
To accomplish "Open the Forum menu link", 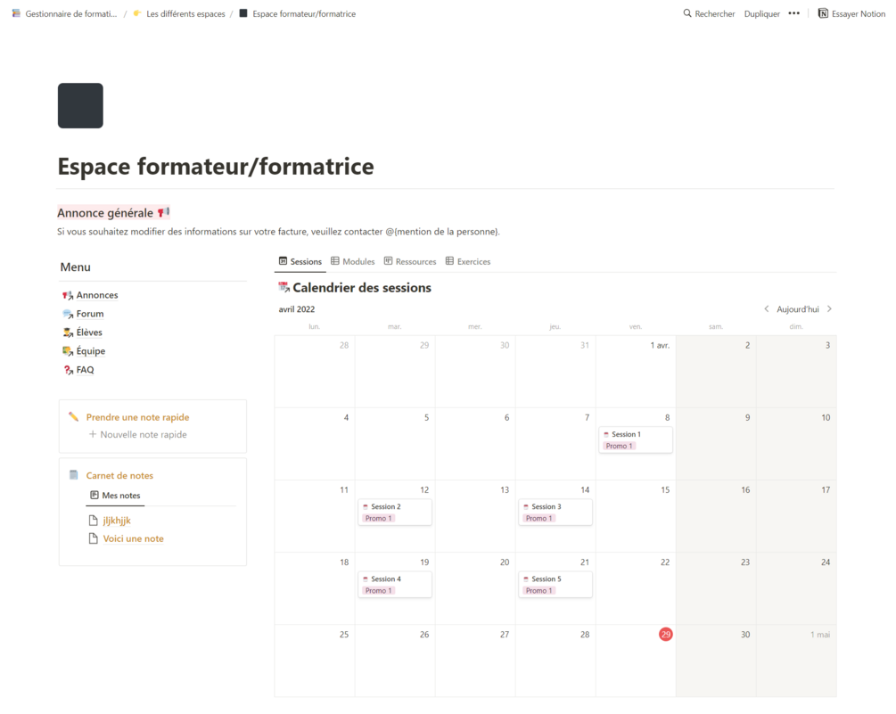I will click(x=89, y=314).
